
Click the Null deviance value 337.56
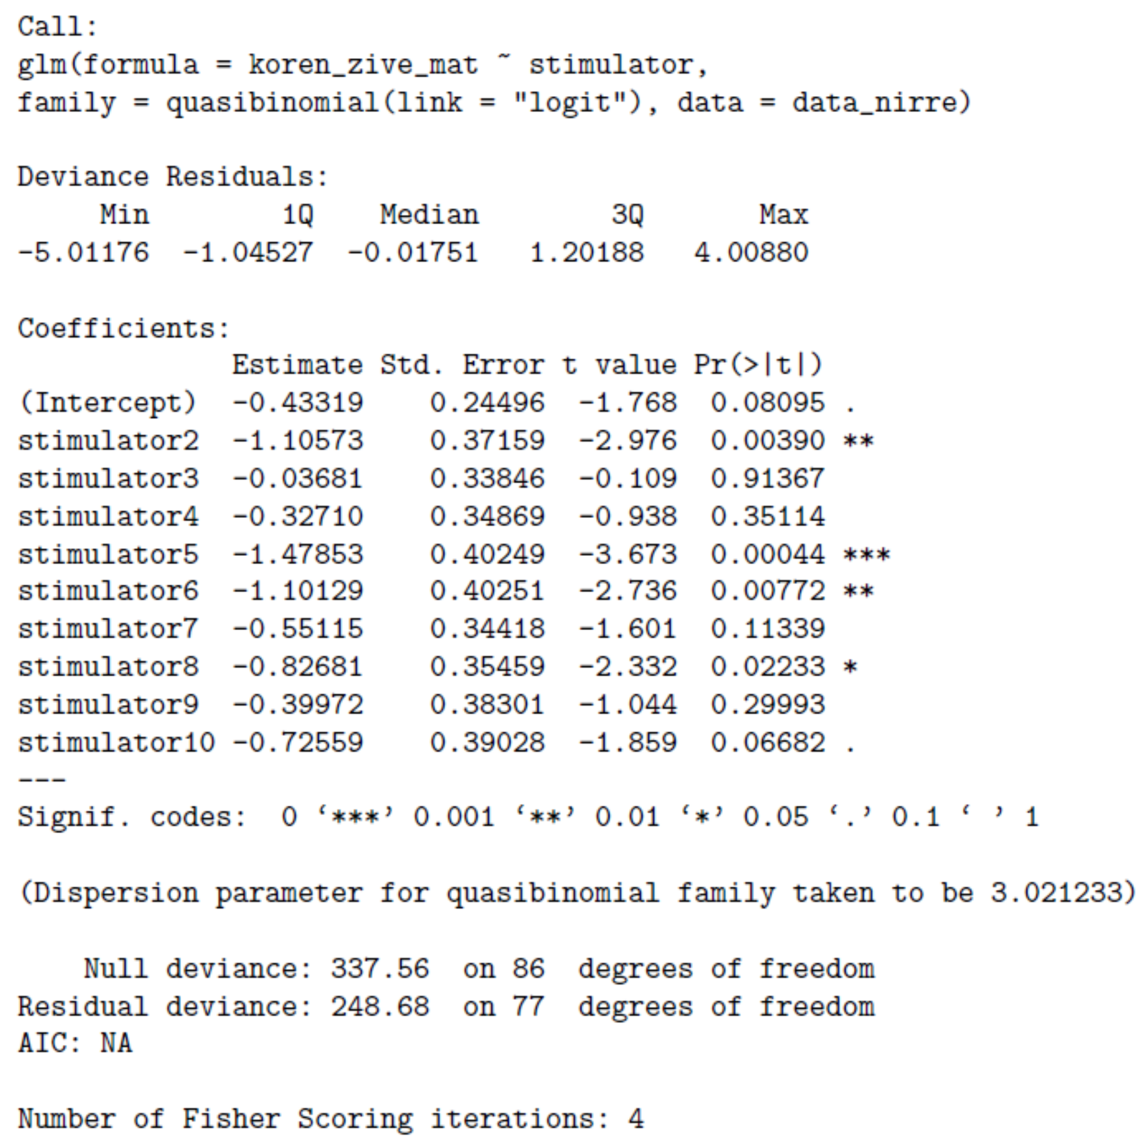coord(379,969)
